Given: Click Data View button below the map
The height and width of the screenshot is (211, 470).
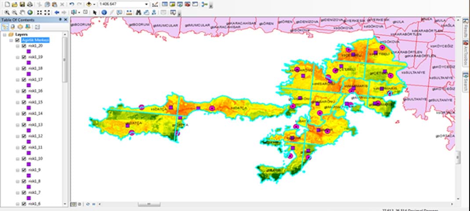Looking at the screenshot, I should coord(73,204).
